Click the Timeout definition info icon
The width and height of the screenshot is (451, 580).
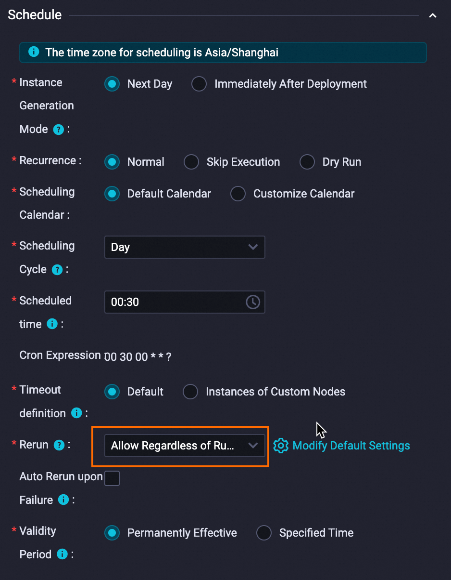(x=76, y=413)
